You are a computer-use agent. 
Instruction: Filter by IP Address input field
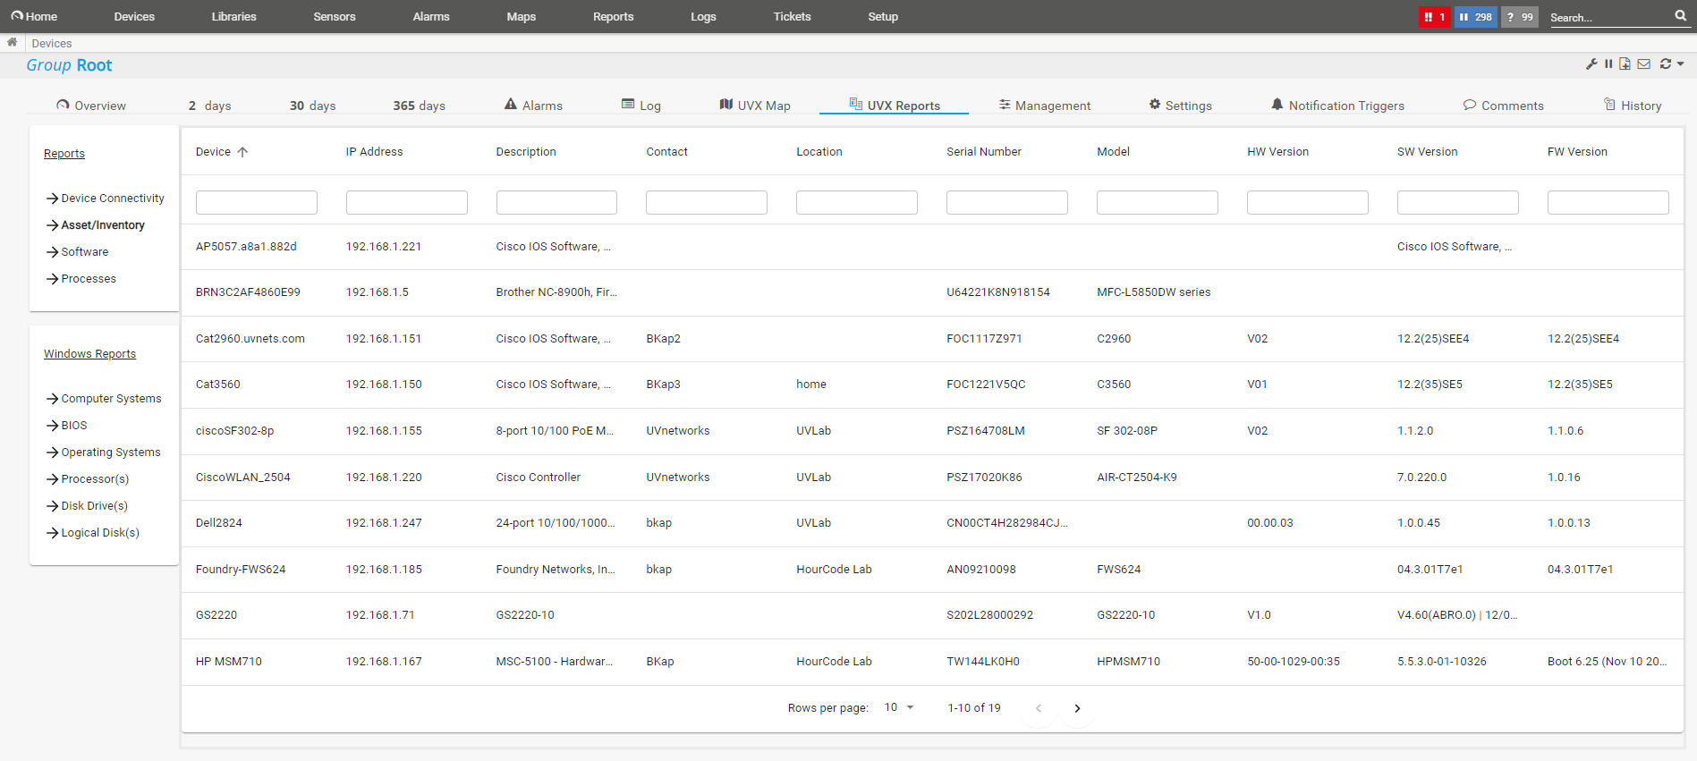[407, 202]
